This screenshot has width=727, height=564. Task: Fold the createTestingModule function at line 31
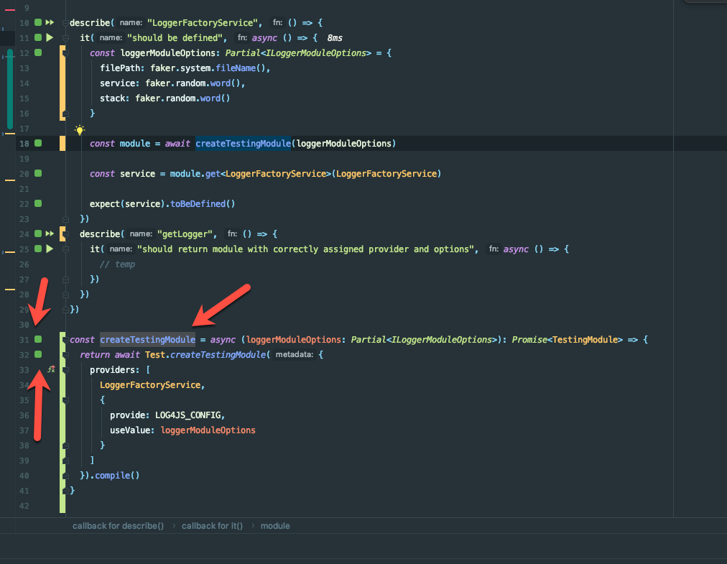point(65,340)
